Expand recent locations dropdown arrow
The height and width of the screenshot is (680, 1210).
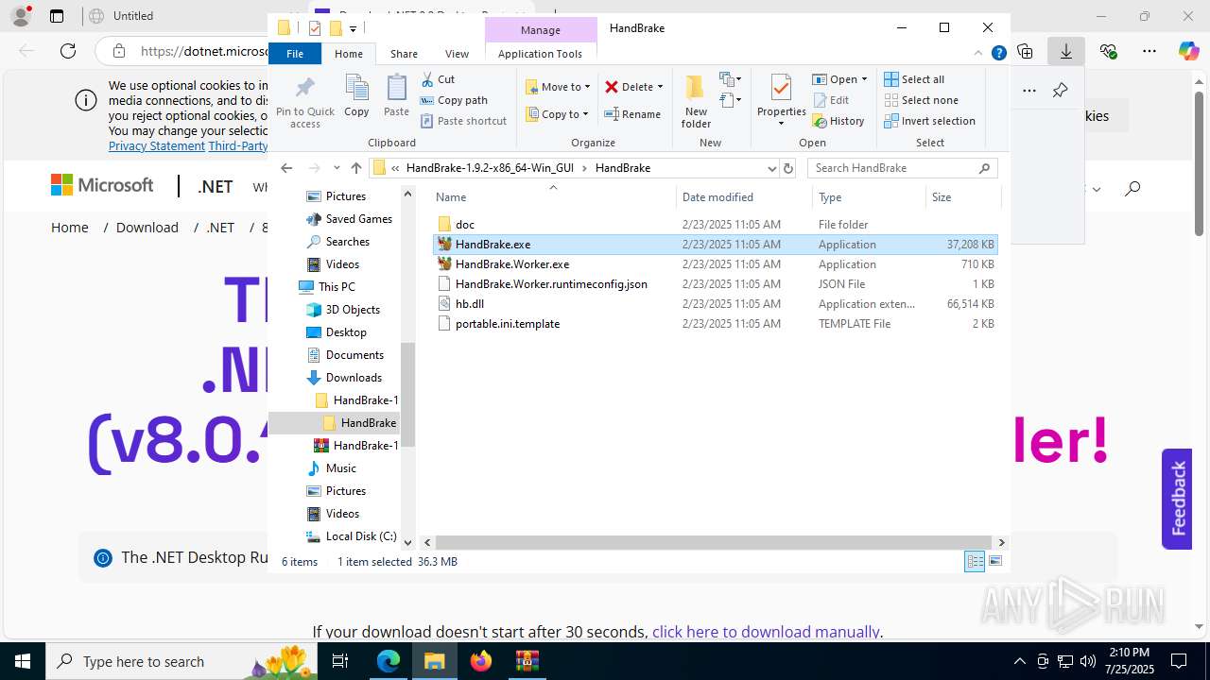tap(337, 168)
